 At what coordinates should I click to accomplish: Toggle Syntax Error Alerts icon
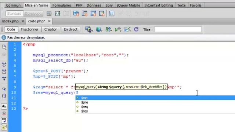[4, 127]
